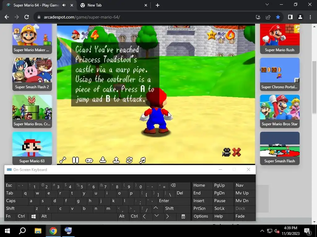
Task: Open Super Smash Flash game
Action: 280,148
